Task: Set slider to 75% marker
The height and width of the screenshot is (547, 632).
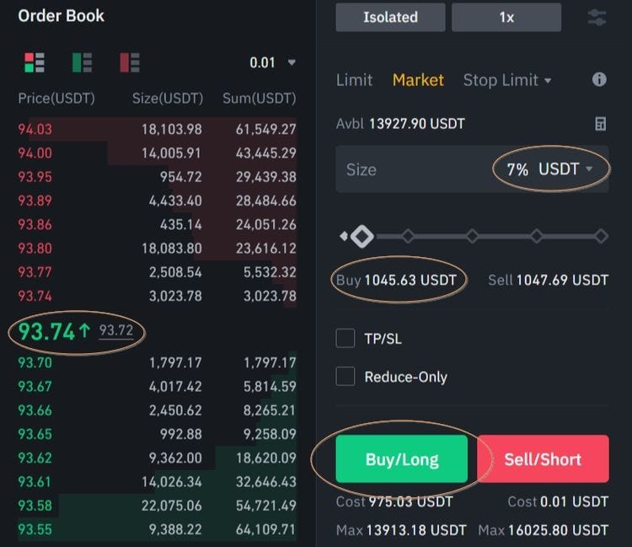Action: click(537, 236)
